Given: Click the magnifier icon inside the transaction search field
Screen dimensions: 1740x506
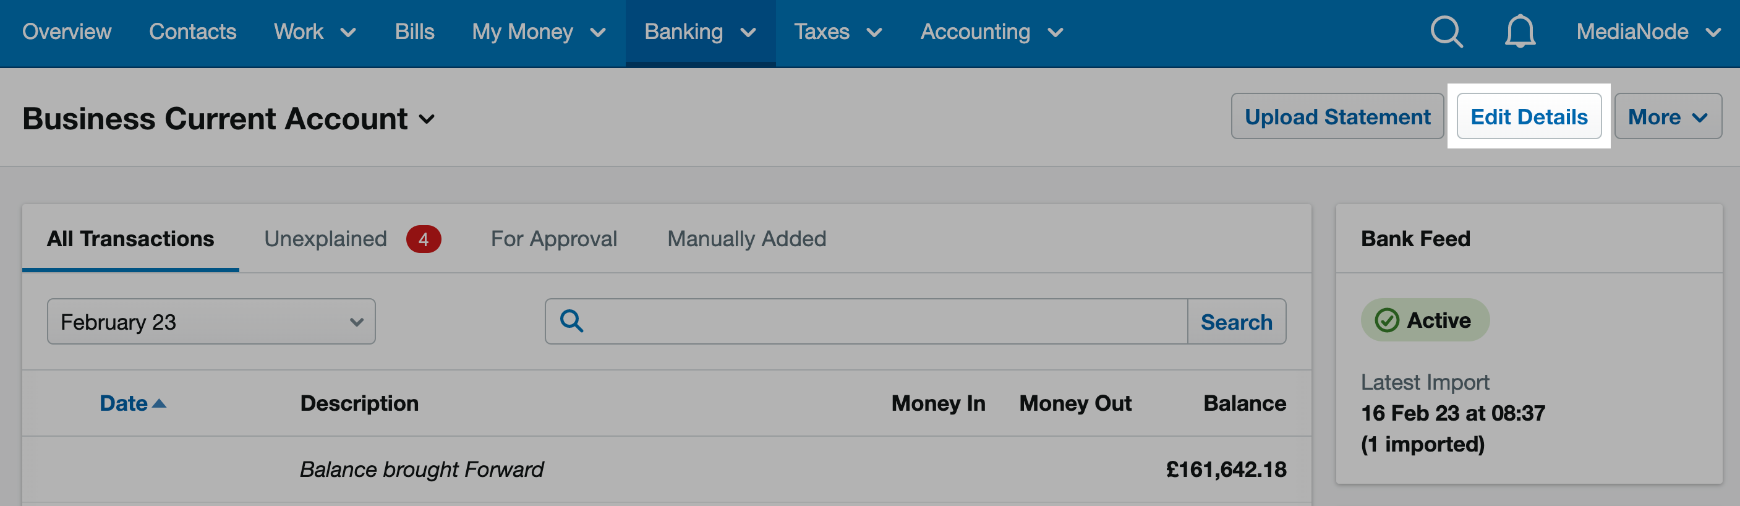Looking at the screenshot, I should (571, 321).
